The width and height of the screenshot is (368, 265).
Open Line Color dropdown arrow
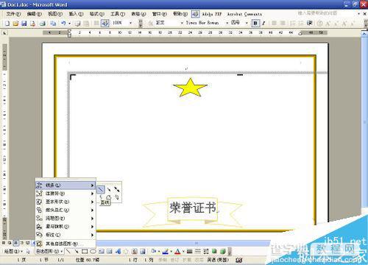click(x=171, y=251)
